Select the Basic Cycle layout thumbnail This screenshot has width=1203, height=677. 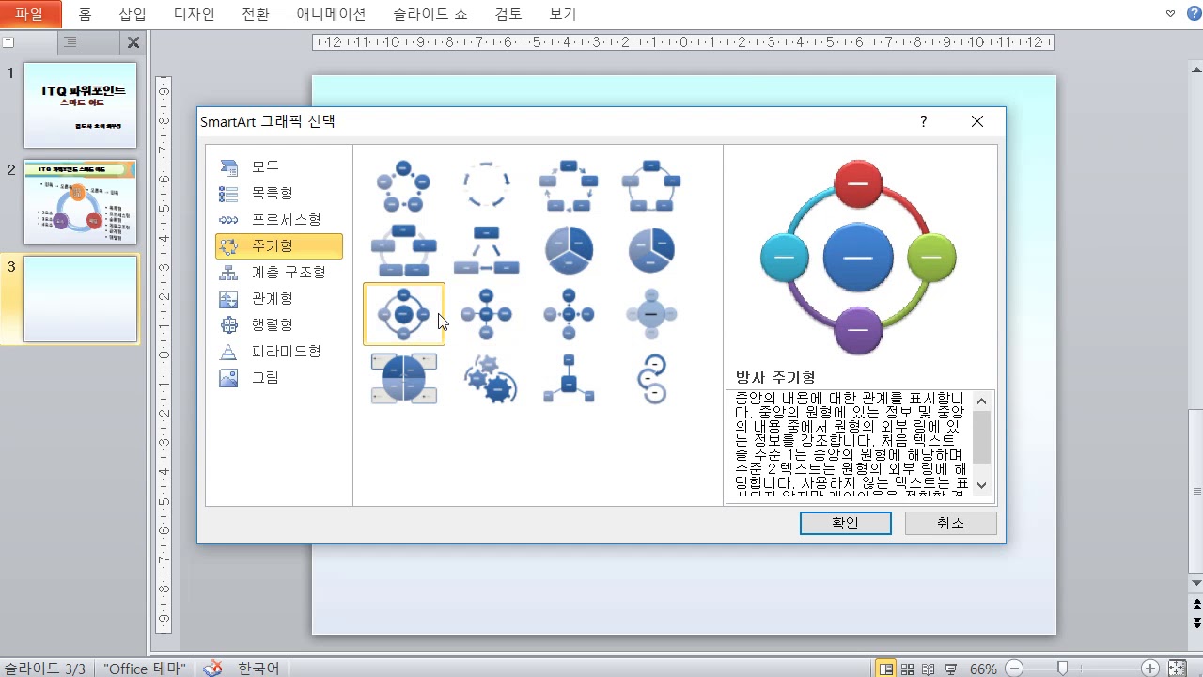pyautogui.click(x=404, y=185)
